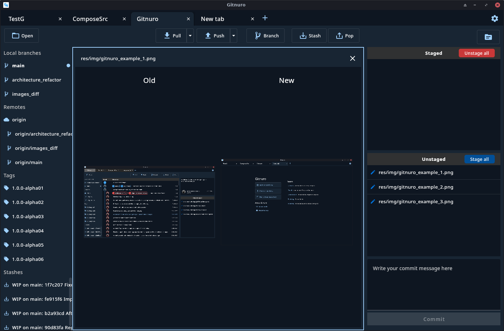Switch to the ComposeSrc tab
Image resolution: width=504 pixels, height=331 pixels.
[98, 19]
